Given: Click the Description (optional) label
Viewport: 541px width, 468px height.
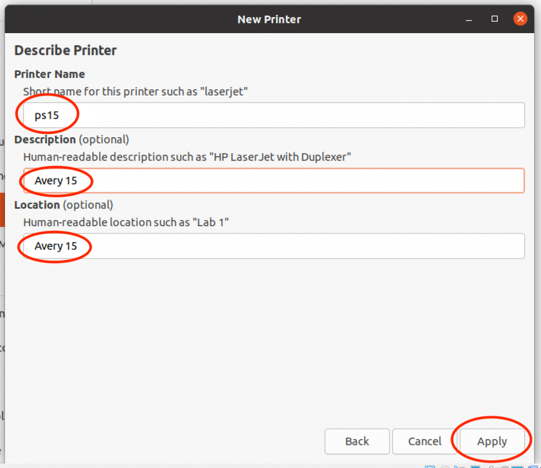Looking at the screenshot, I should (x=72, y=140).
